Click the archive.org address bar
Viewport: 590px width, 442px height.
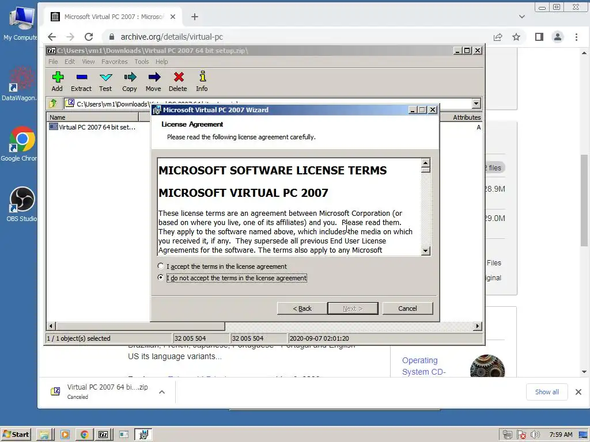297,37
